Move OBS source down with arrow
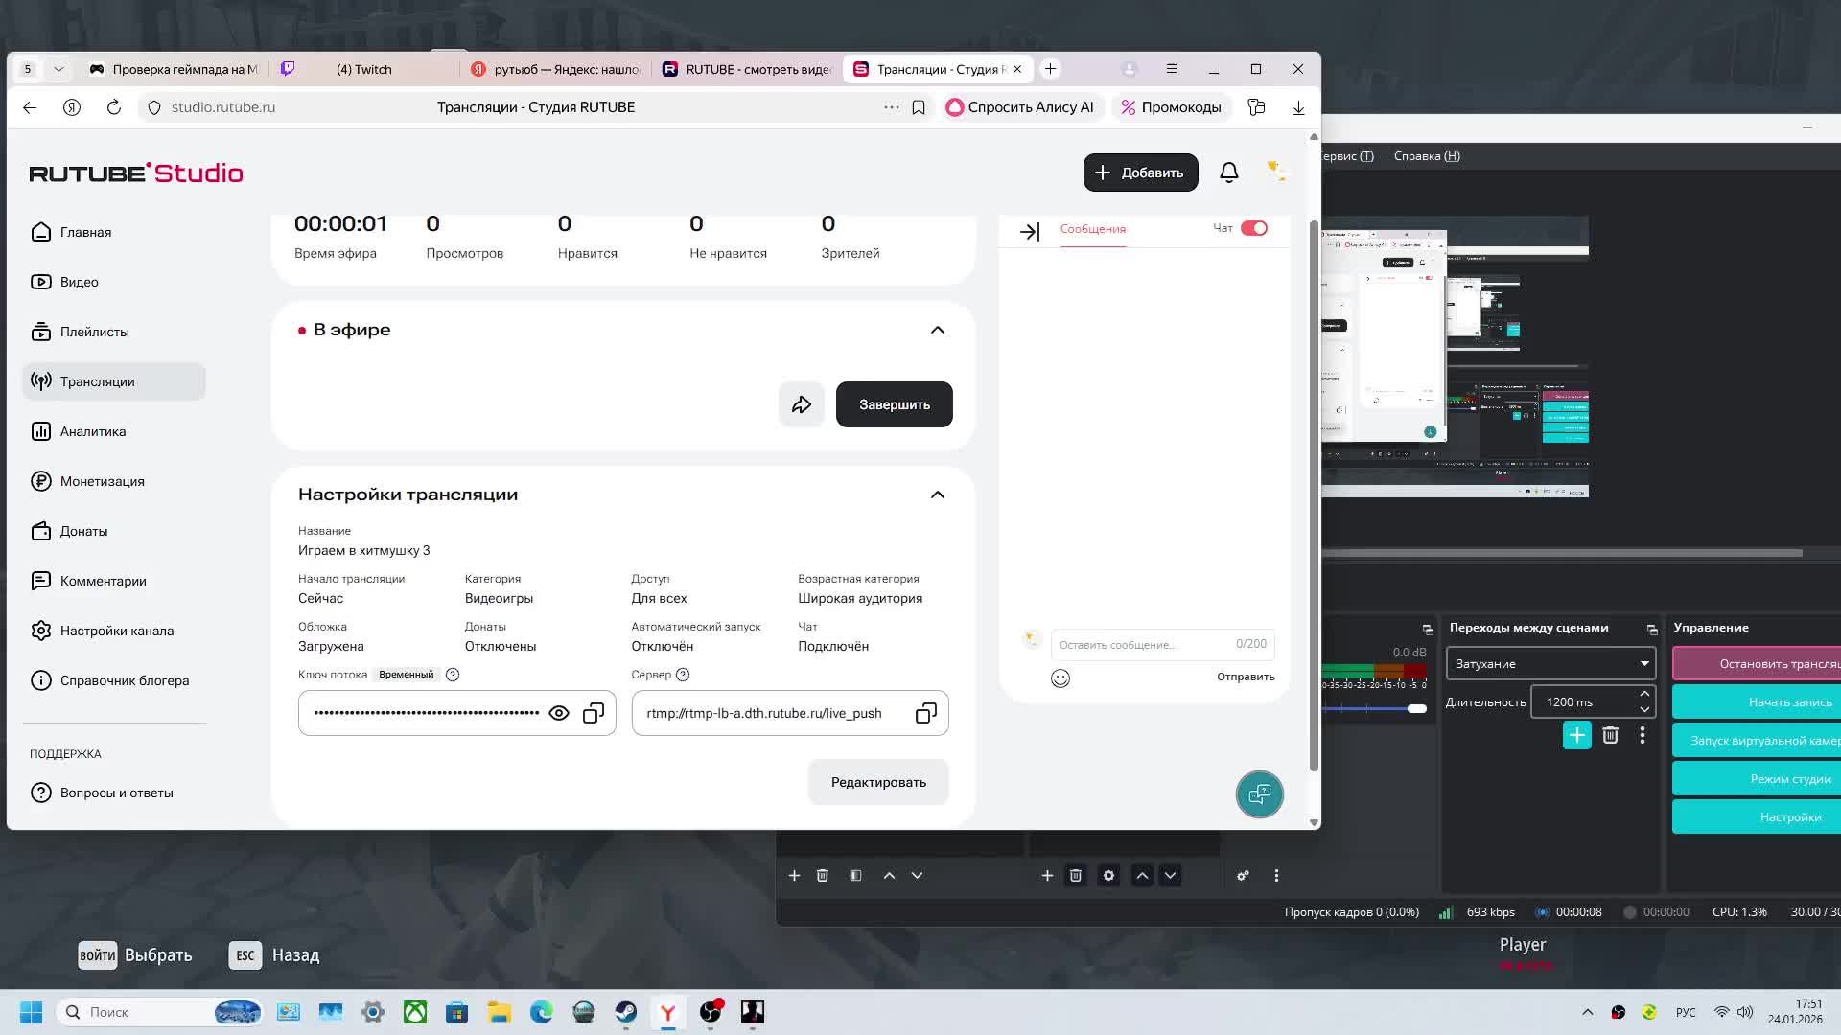1841x1035 pixels. (x=1170, y=876)
